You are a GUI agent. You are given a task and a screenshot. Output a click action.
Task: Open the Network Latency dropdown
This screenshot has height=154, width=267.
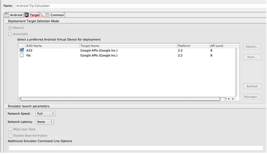[45, 122]
